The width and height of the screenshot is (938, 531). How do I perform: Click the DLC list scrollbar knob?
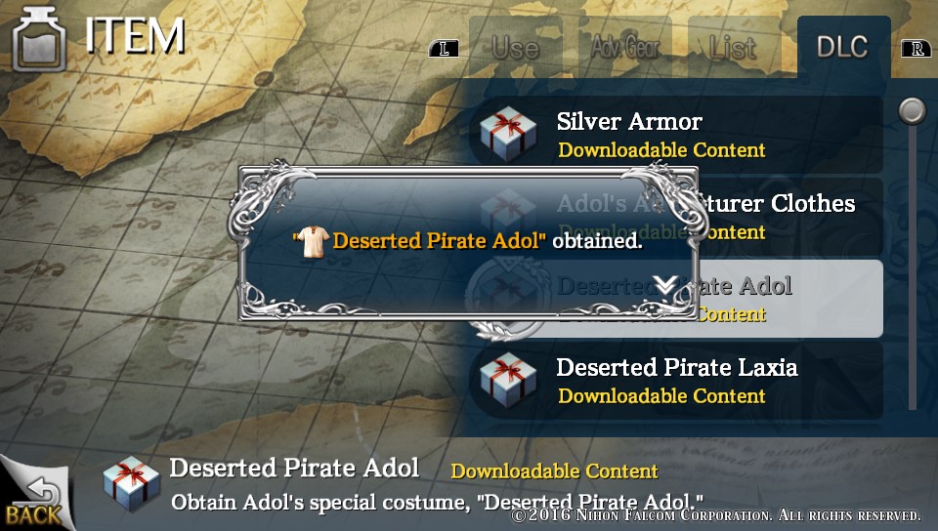913,111
